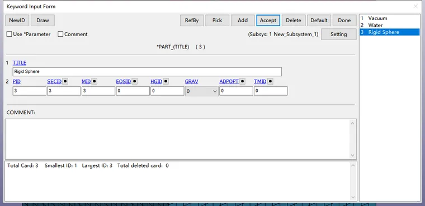Open the GRAV field link

coord(192,81)
